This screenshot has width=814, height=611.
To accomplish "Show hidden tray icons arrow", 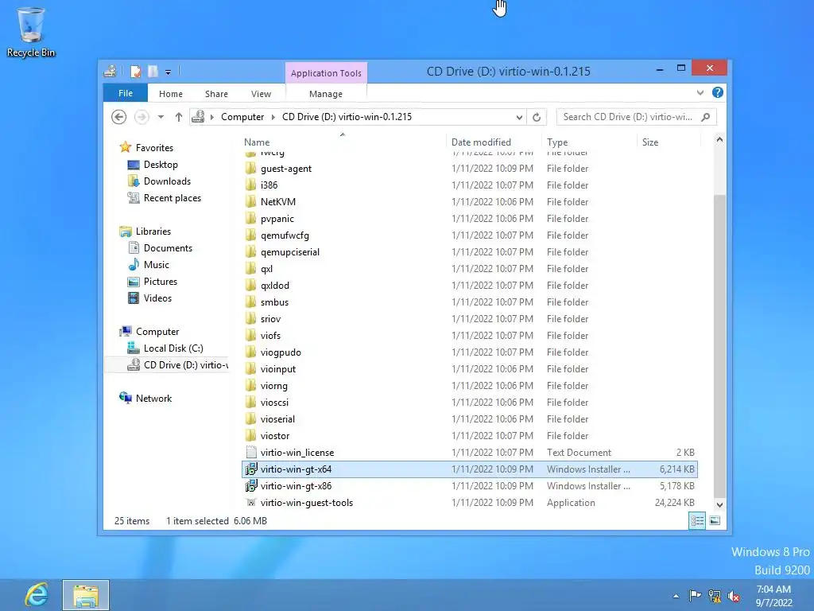I will point(676,596).
